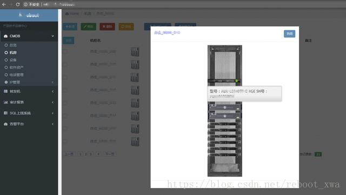The height and width of the screenshot is (195, 346).
Task: Click the topmost 1U server in the rack
Action: point(225,124)
